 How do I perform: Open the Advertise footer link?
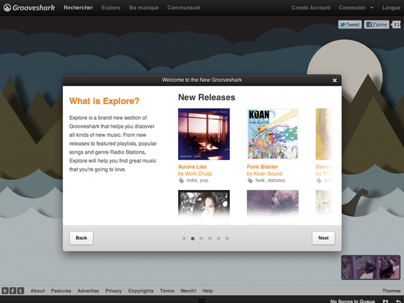tap(88, 291)
